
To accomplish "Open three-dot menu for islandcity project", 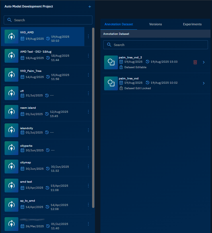I will (88, 130).
